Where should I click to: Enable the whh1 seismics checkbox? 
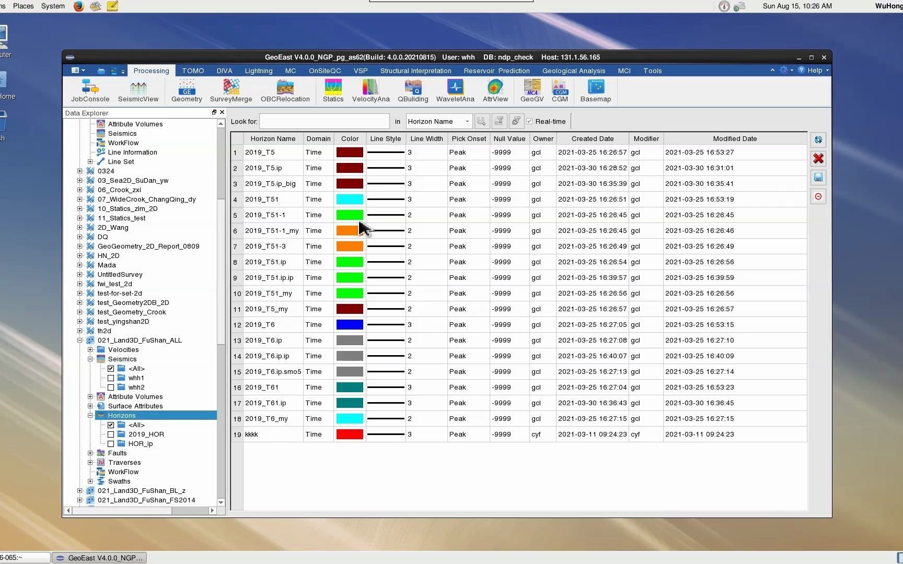click(111, 378)
